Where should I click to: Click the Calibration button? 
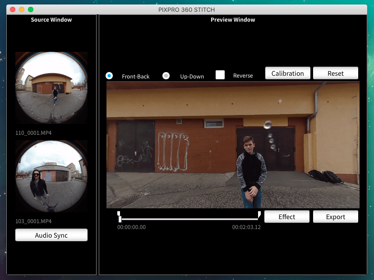click(x=288, y=73)
